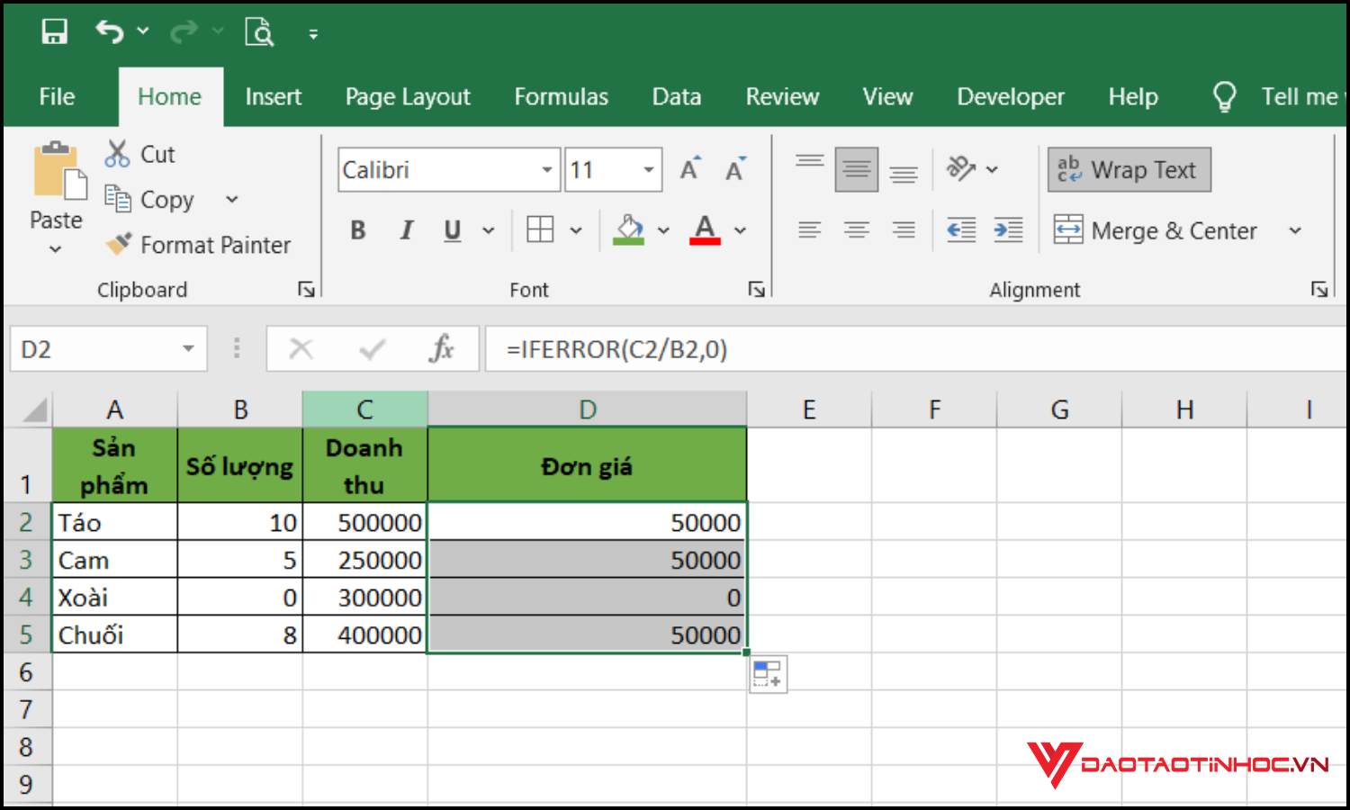Toggle Bold formatting
The width and height of the screenshot is (1350, 810).
(x=358, y=229)
